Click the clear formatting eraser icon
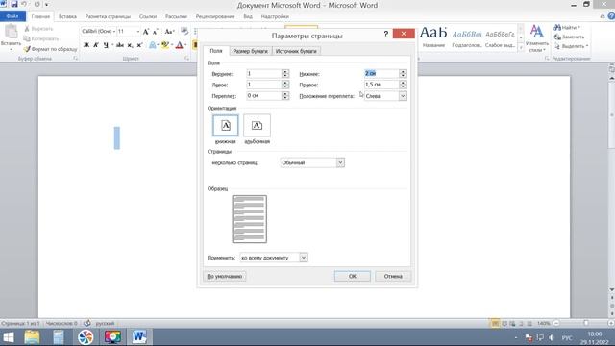 (x=184, y=32)
